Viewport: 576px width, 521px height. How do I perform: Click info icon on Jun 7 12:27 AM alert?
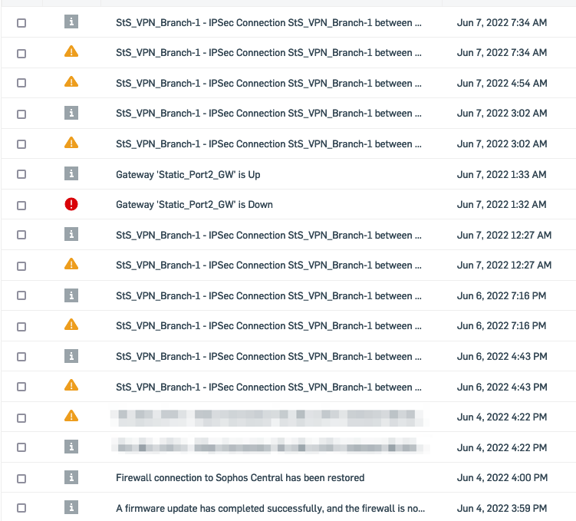tap(71, 234)
